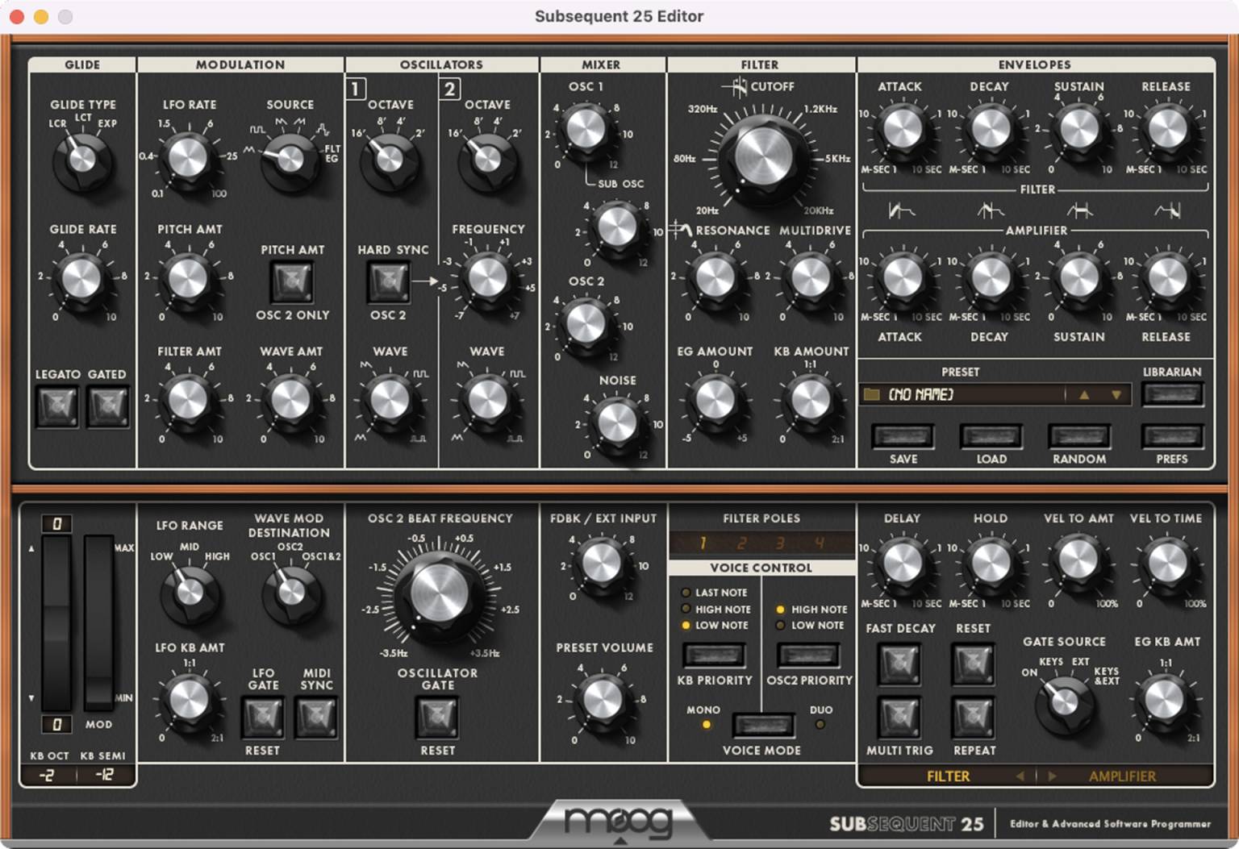Click the preset down arrow
The width and height of the screenshot is (1239, 849).
pyautogui.click(x=1116, y=394)
